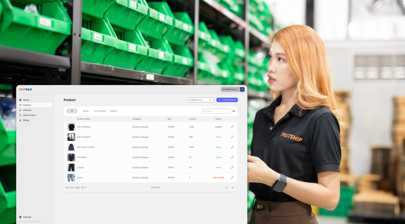Edit the Suit jacket entry

pos(232,157)
